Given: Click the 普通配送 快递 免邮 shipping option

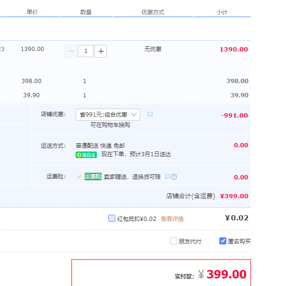Looking at the screenshot, I should click(100, 146).
